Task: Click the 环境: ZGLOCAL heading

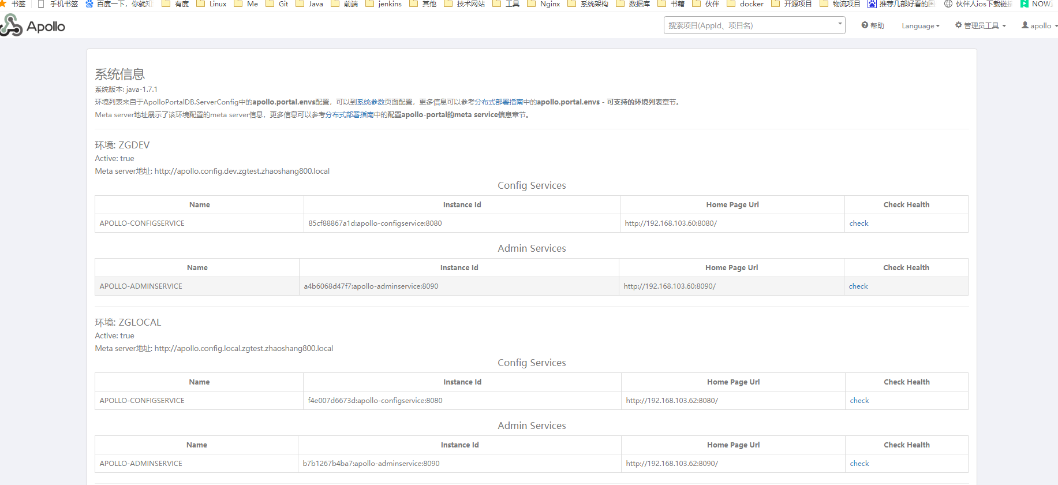Action: click(128, 322)
